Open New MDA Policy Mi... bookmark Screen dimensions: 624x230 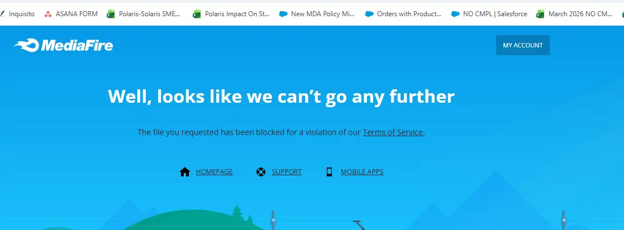coord(317,14)
